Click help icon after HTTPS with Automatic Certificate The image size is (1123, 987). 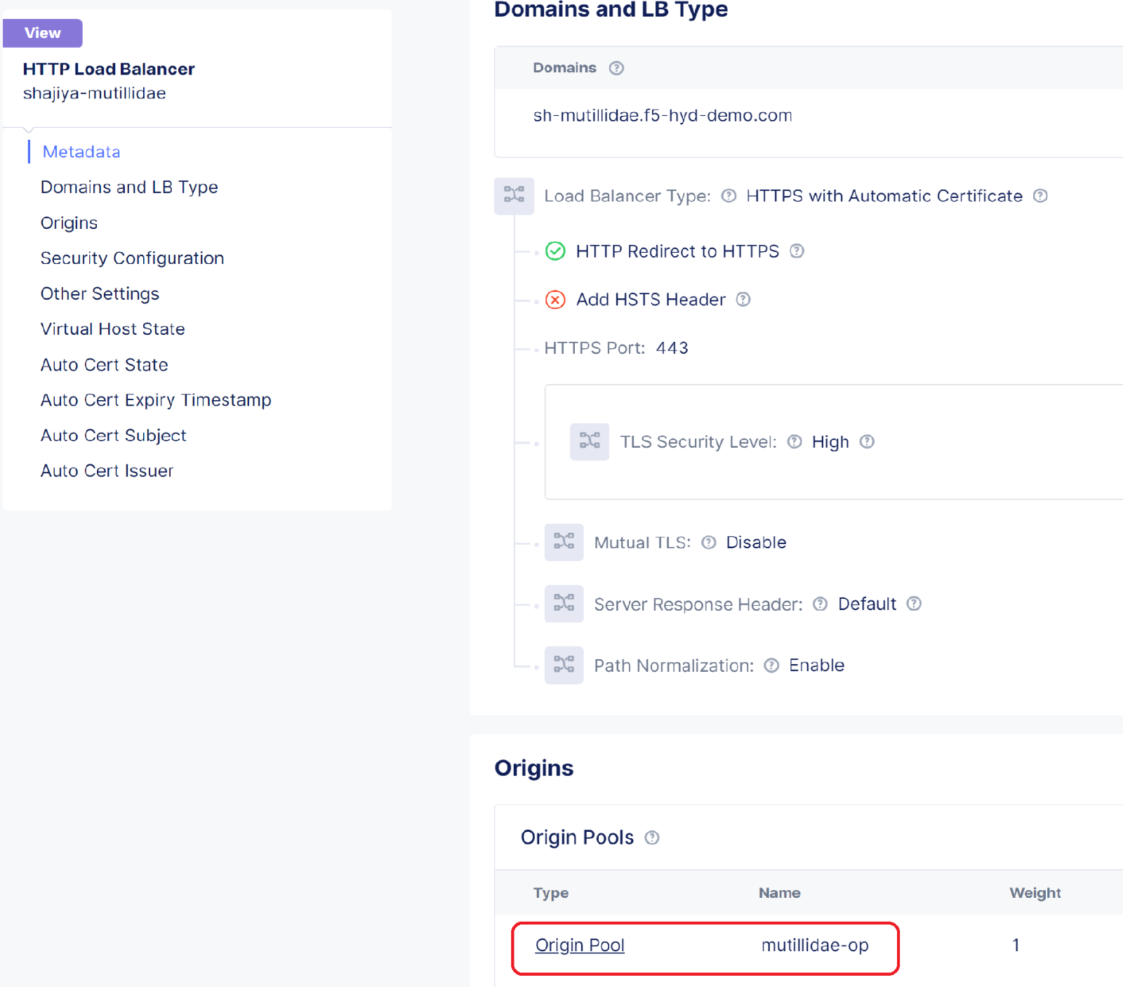coord(1040,196)
